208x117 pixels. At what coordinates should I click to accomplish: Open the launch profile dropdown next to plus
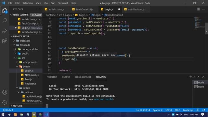[194, 77]
